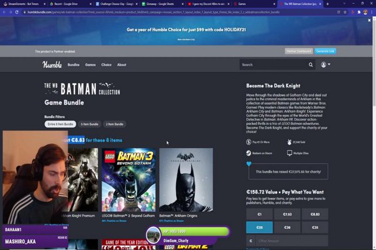Click the €158.72 Value heading
This screenshot has height=250, width=376.
pos(285,192)
